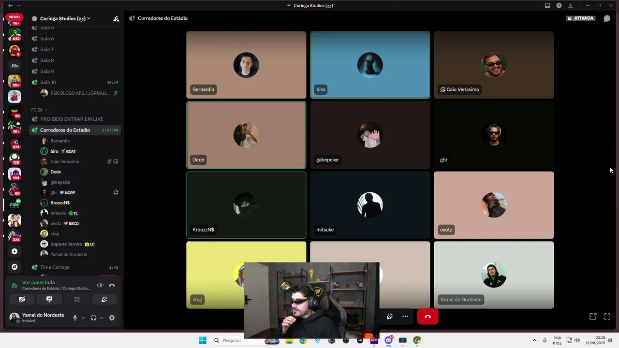Select the gabepeixe video tile

point(370,135)
